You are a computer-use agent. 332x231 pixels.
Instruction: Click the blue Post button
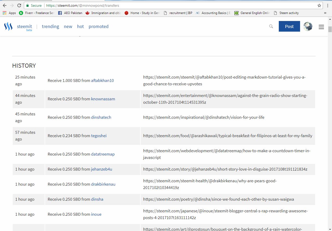click(x=289, y=26)
